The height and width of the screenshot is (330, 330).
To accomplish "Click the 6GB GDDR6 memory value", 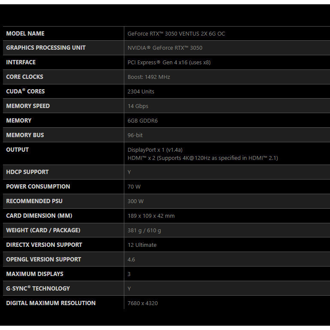I will pos(143,120).
